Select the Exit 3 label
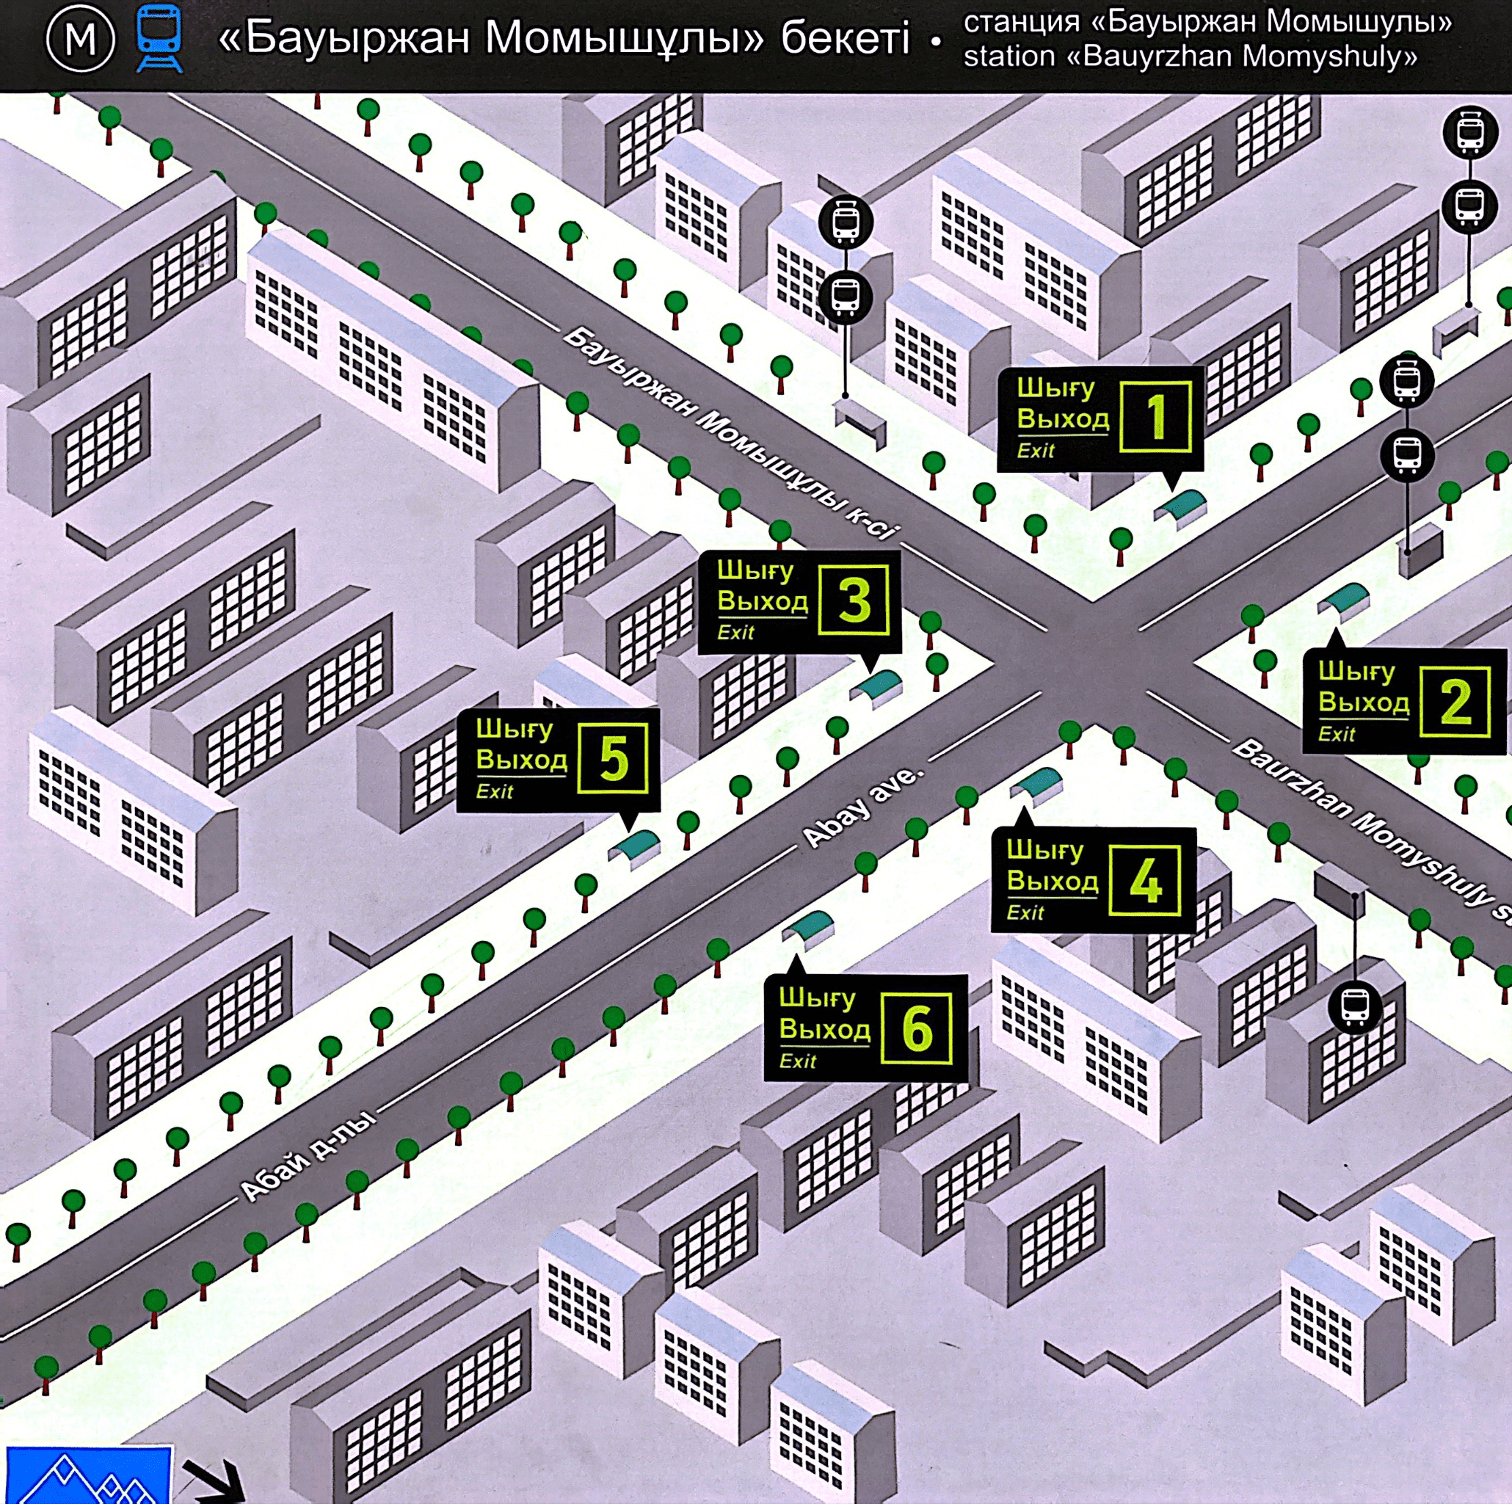Image resolution: width=1512 pixels, height=1504 pixels. click(799, 602)
